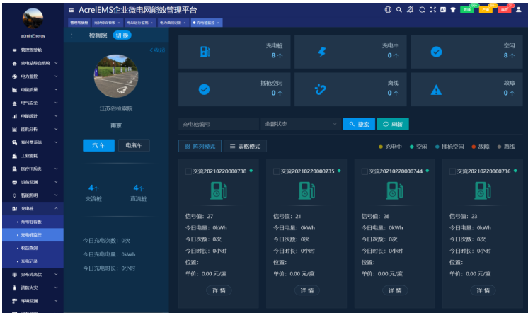Expand the 电能统计 sidebar menu
The image size is (528, 313).
click(x=33, y=116)
